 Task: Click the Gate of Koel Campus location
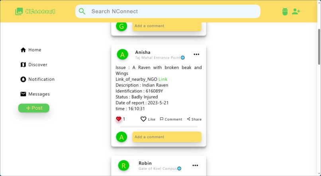click(158, 168)
